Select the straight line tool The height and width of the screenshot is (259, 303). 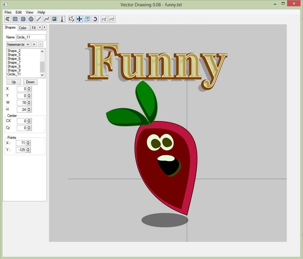point(38,19)
